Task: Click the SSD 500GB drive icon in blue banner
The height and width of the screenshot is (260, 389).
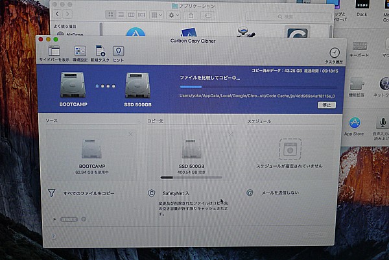Action: tap(137, 86)
